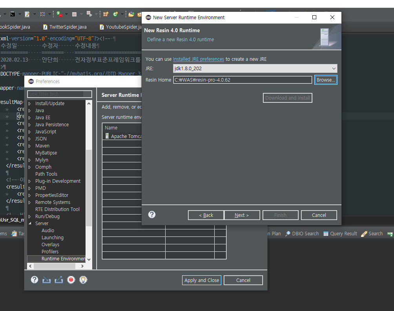Click the Apply and Close button

pyautogui.click(x=202, y=280)
